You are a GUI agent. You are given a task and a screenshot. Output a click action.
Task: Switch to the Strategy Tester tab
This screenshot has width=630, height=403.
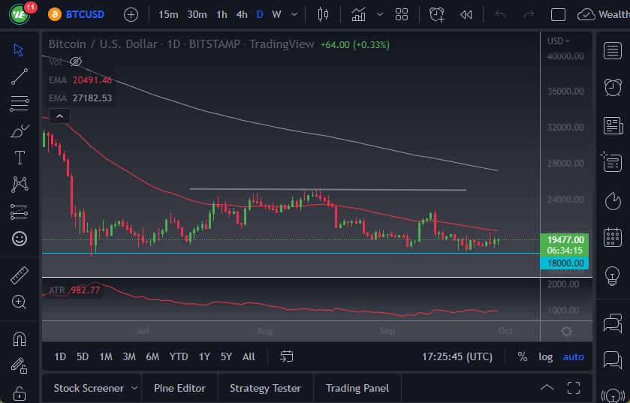pyautogui.click(x=265, y=388)
